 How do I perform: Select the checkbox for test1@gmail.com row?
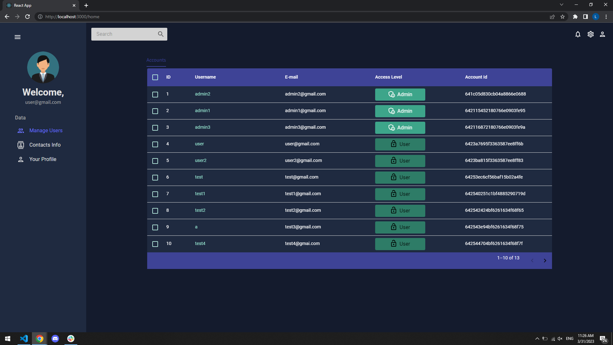click(x=155, y=194)
